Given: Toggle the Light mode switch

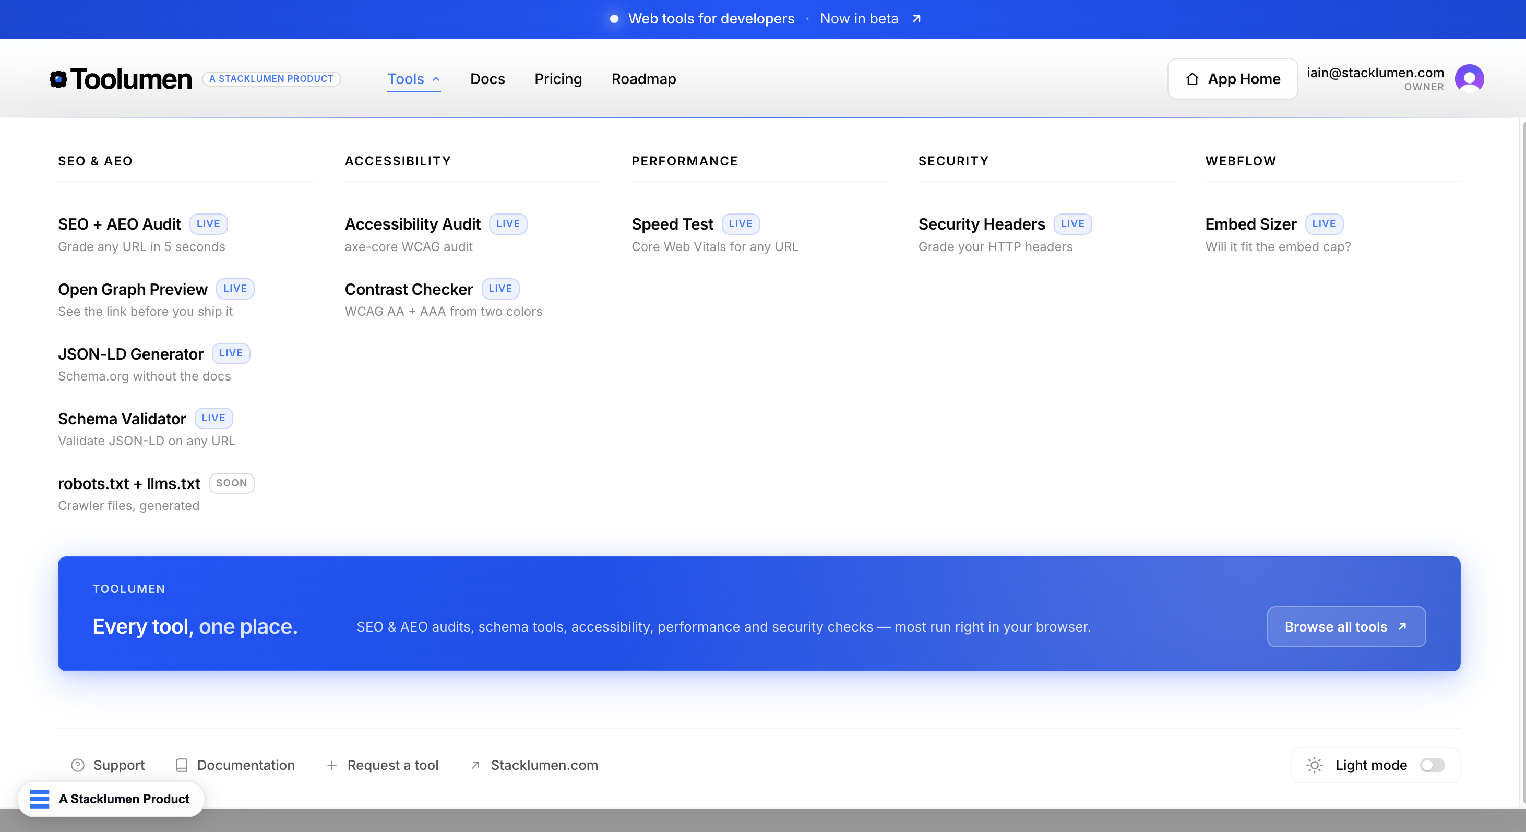Looking at the screenshot, I should (x=1433, y=765).
